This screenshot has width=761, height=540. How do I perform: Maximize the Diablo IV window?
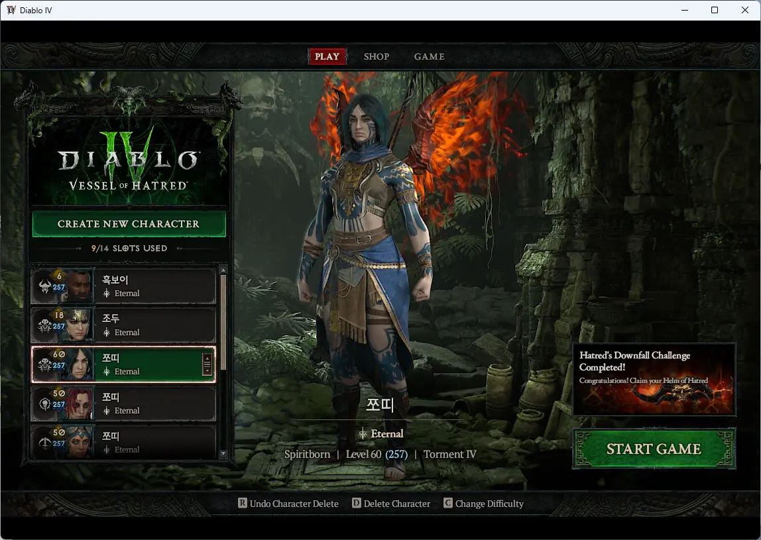click(x=715, y=10)
